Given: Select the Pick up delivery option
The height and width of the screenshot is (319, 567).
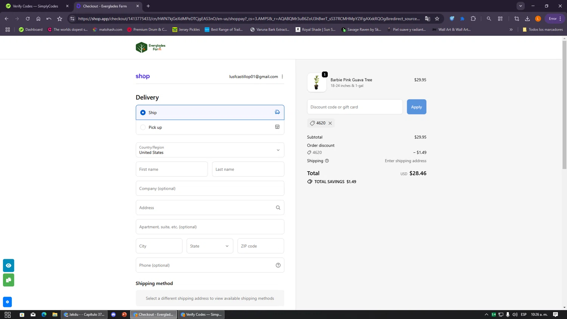Looking at the screenshot, I should point(143,127).
